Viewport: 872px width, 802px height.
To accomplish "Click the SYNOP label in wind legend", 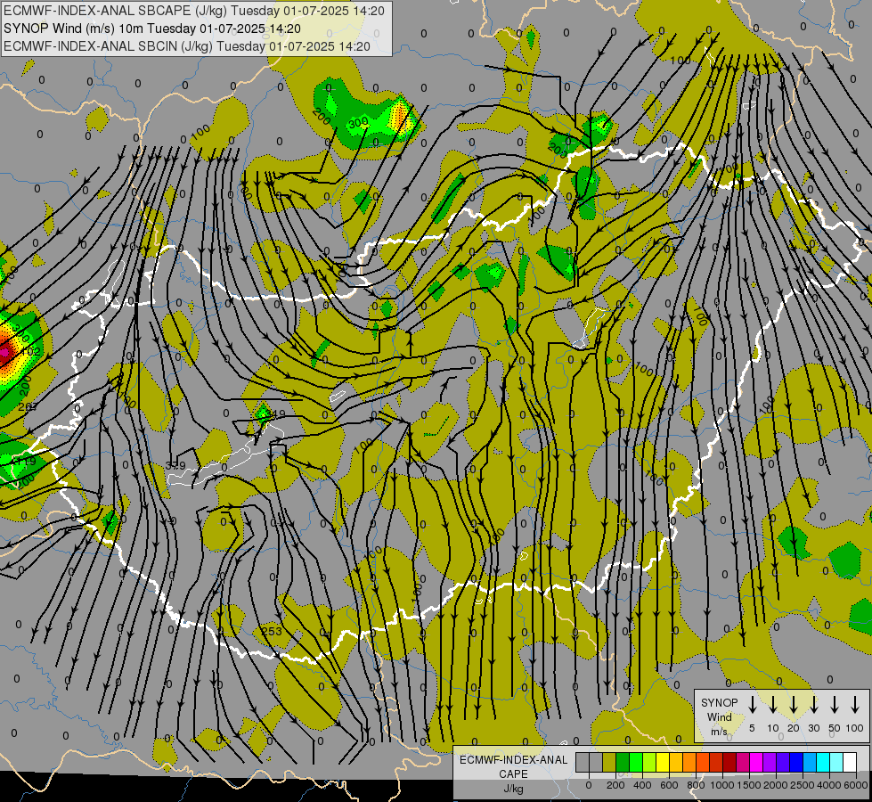I will click(x=719, y=702).
